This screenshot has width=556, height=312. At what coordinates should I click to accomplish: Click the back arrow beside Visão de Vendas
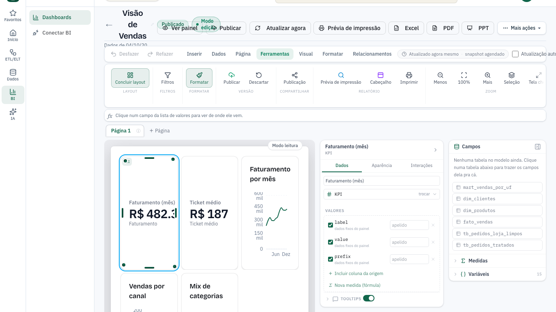click(x=109, y=25)
